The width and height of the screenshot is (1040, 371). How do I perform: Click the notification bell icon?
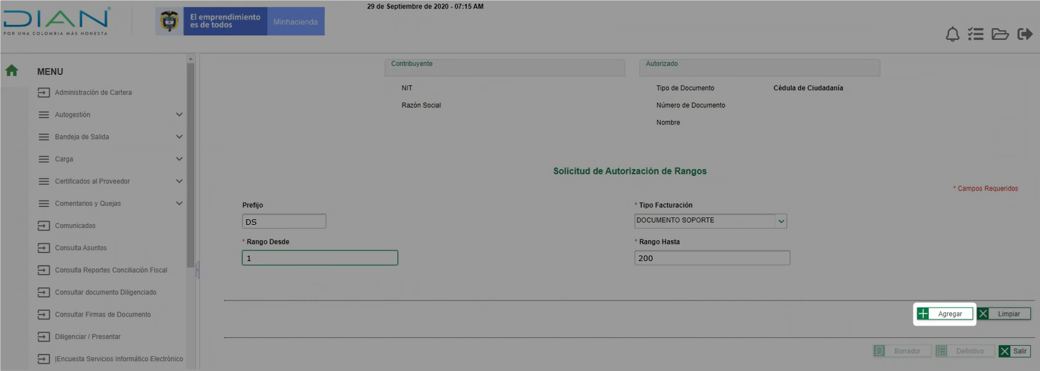pyautogui.click(x=952, y=34)
